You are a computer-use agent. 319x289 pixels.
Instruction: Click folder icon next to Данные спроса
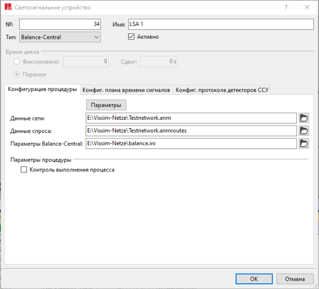click(x=304, y=130)
